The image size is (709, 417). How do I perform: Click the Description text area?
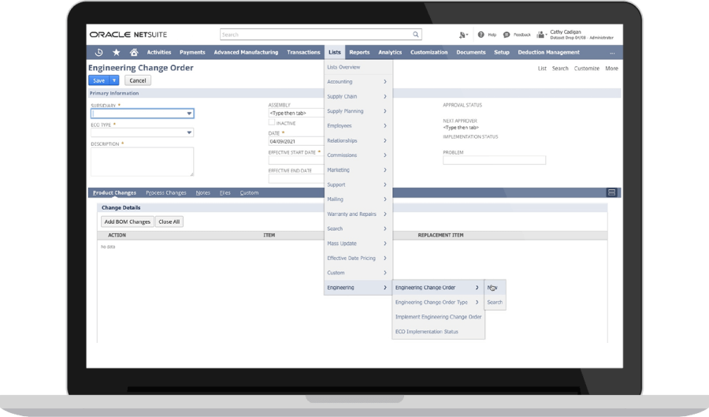[143, 162]
